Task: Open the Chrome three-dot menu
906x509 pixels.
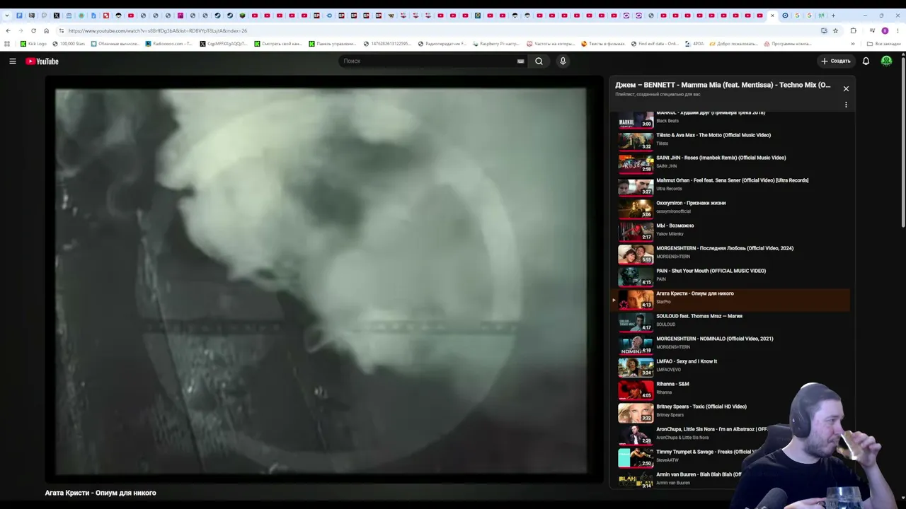Action: coord(898,30)
